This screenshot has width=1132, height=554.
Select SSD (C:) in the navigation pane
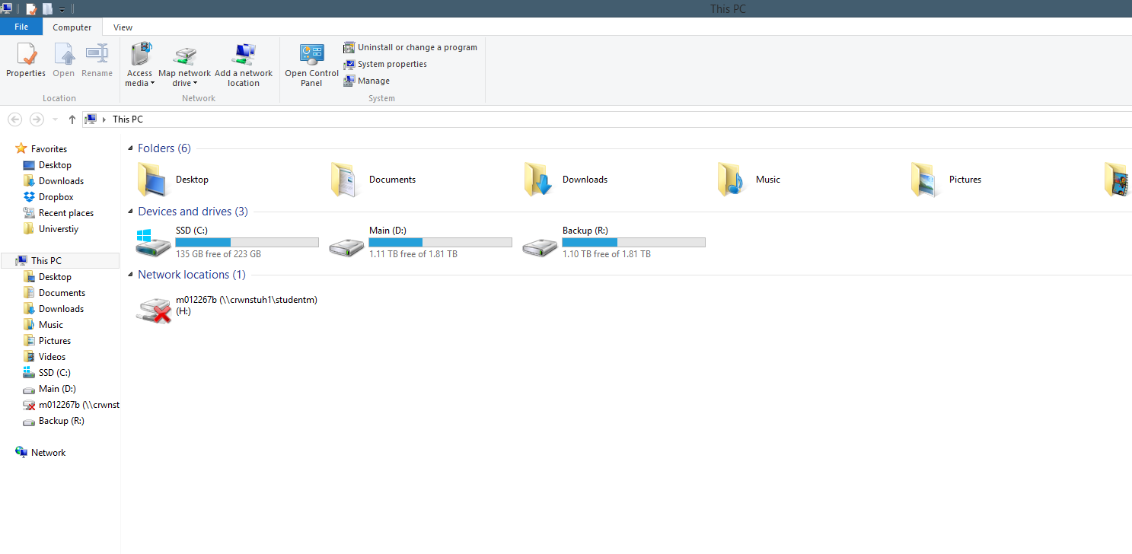point(55,373)
